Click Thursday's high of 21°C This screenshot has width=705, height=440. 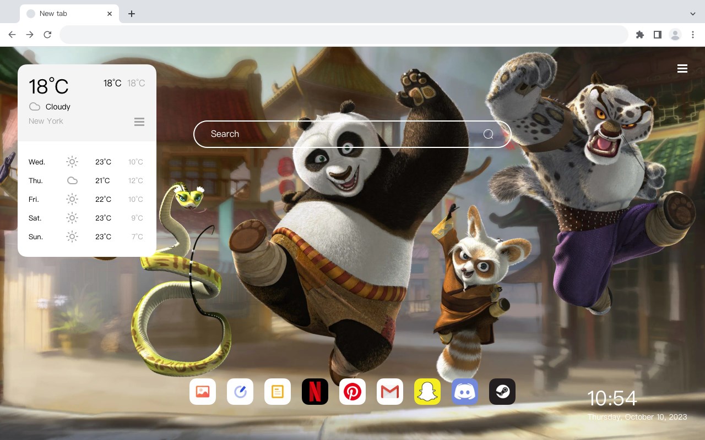point(102,180)
